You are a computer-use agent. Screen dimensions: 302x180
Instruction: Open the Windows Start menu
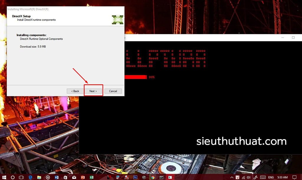click(4, 177)
